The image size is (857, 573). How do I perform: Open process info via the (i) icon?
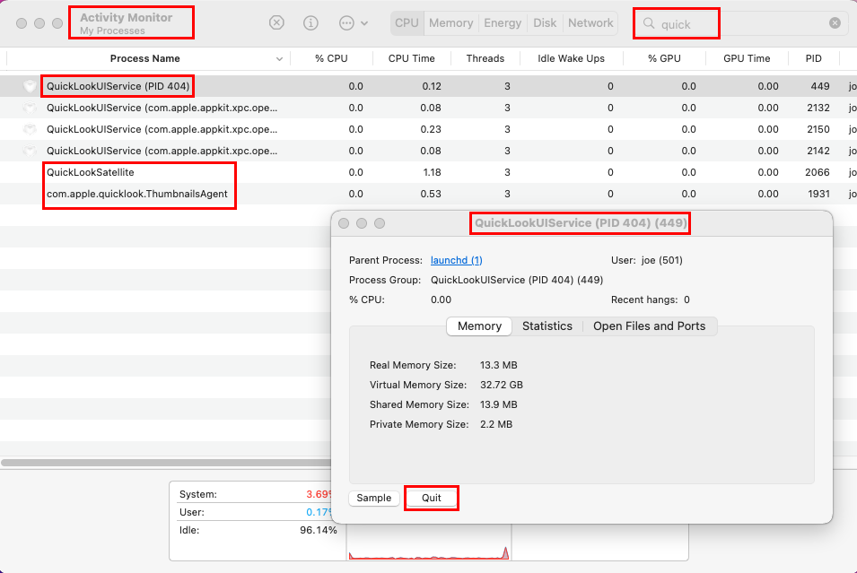[310, 23]
